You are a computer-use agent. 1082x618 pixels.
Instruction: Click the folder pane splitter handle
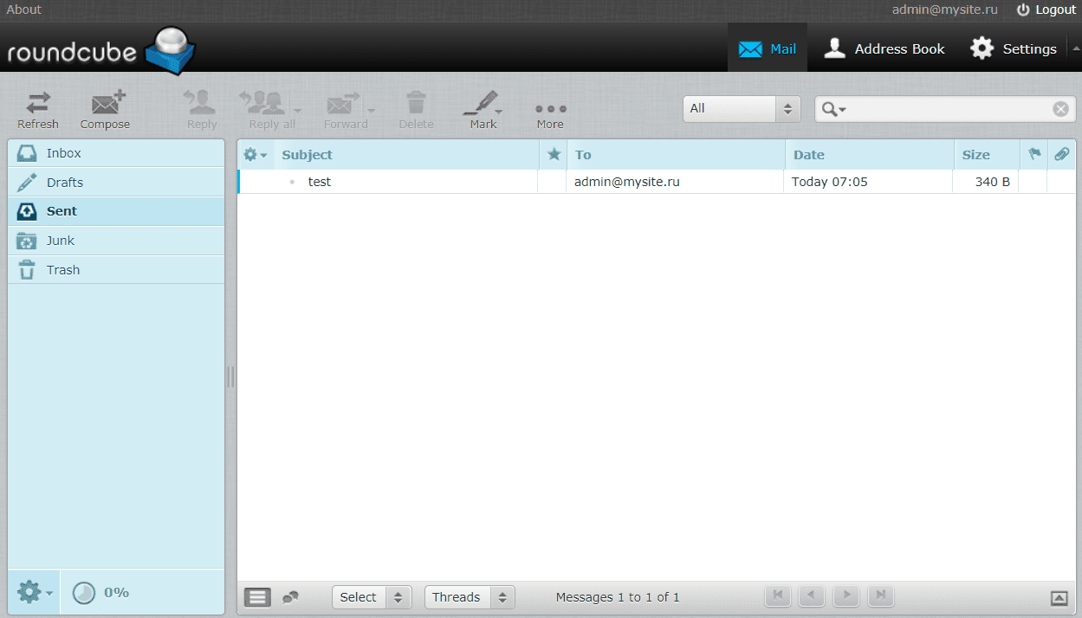click(x=230, y=377)
